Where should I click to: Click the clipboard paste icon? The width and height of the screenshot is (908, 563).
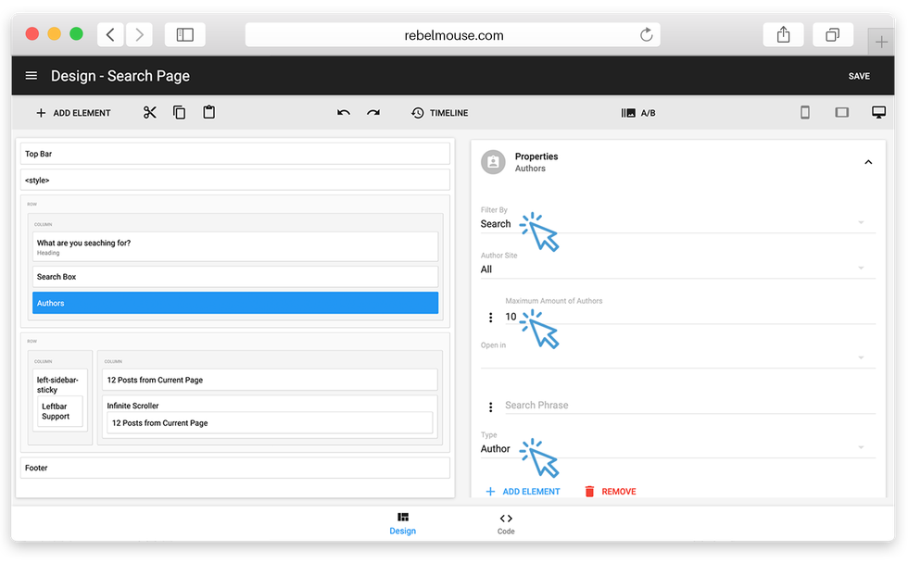pos(209,113)
